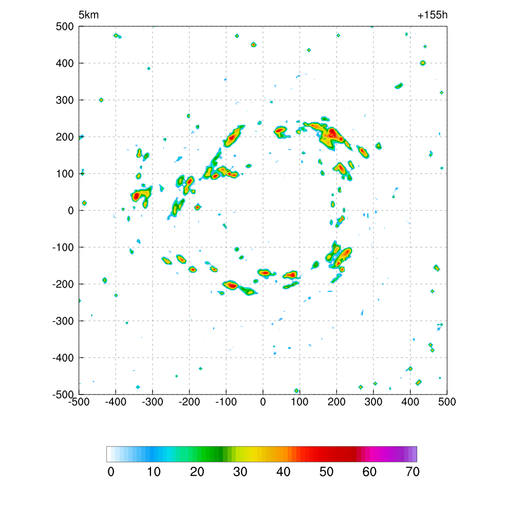Pick the x-axis tick label "0"
The width and height of the screenshot is (526, 526).
pos(263,402)
